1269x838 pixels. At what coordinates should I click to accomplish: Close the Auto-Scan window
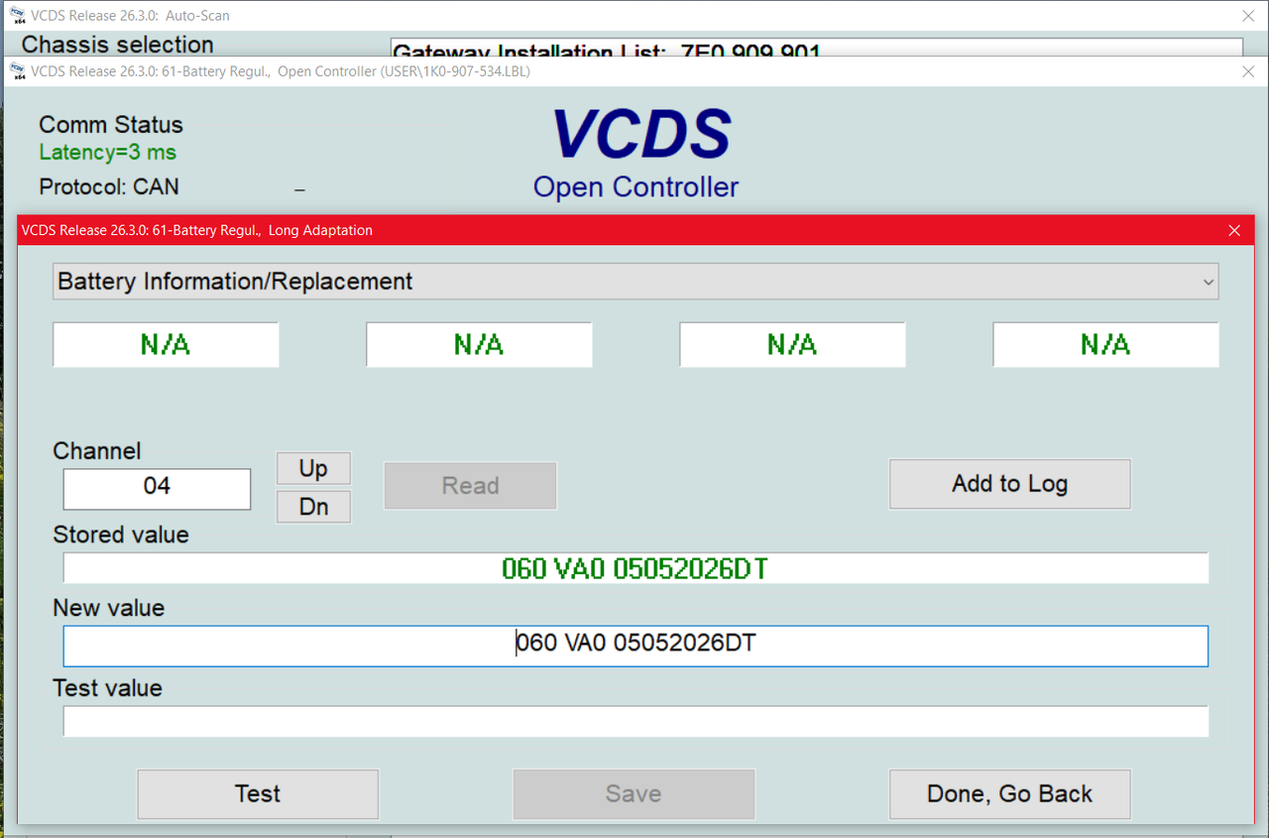click(1248, 15)
